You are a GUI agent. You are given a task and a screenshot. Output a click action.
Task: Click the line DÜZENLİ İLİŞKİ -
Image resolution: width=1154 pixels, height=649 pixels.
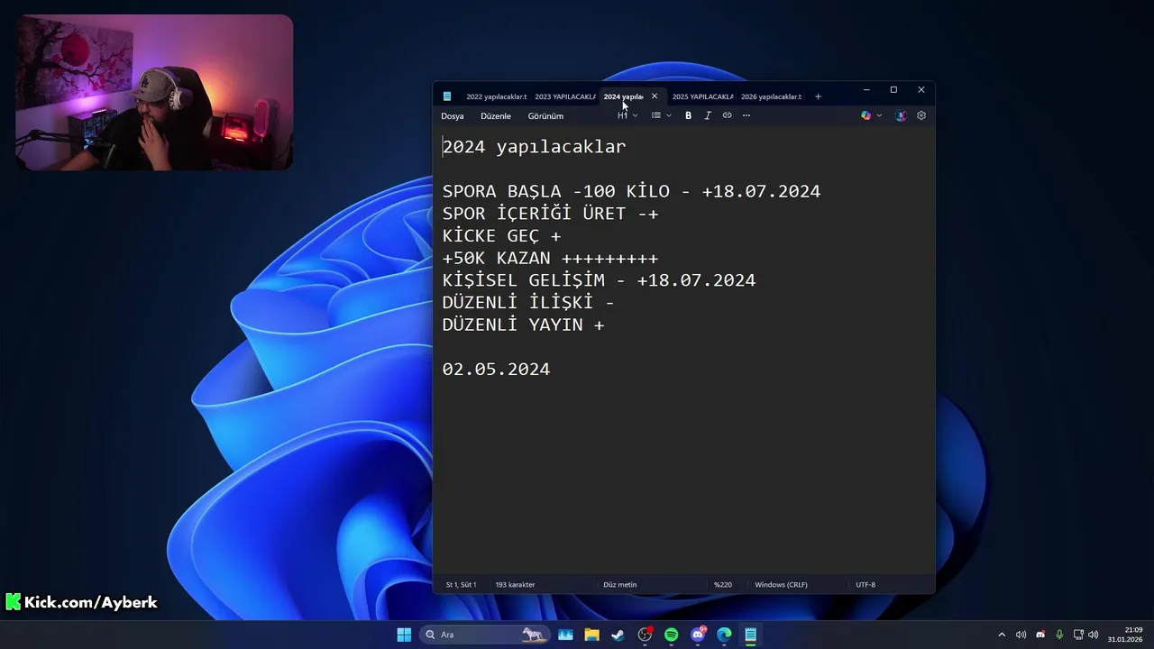pyautogui.click(x=528, y=302)
